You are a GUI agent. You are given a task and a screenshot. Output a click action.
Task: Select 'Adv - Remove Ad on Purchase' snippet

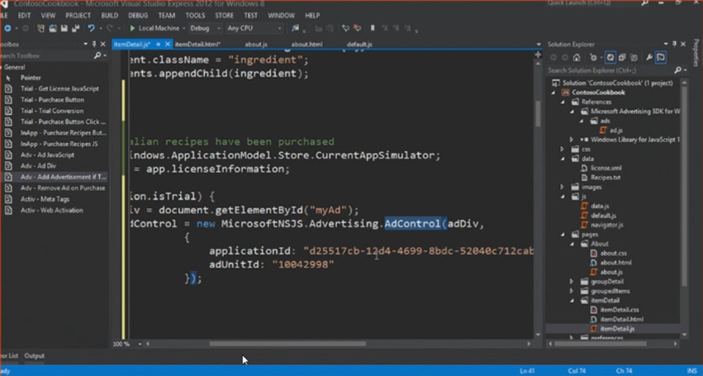[63, 188]
